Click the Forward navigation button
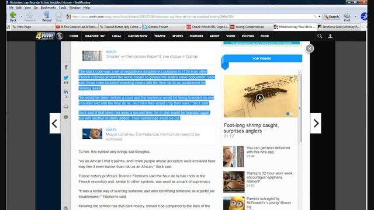Screen dimensions: 374x210 pyautogui.click(x=30, y=17)
